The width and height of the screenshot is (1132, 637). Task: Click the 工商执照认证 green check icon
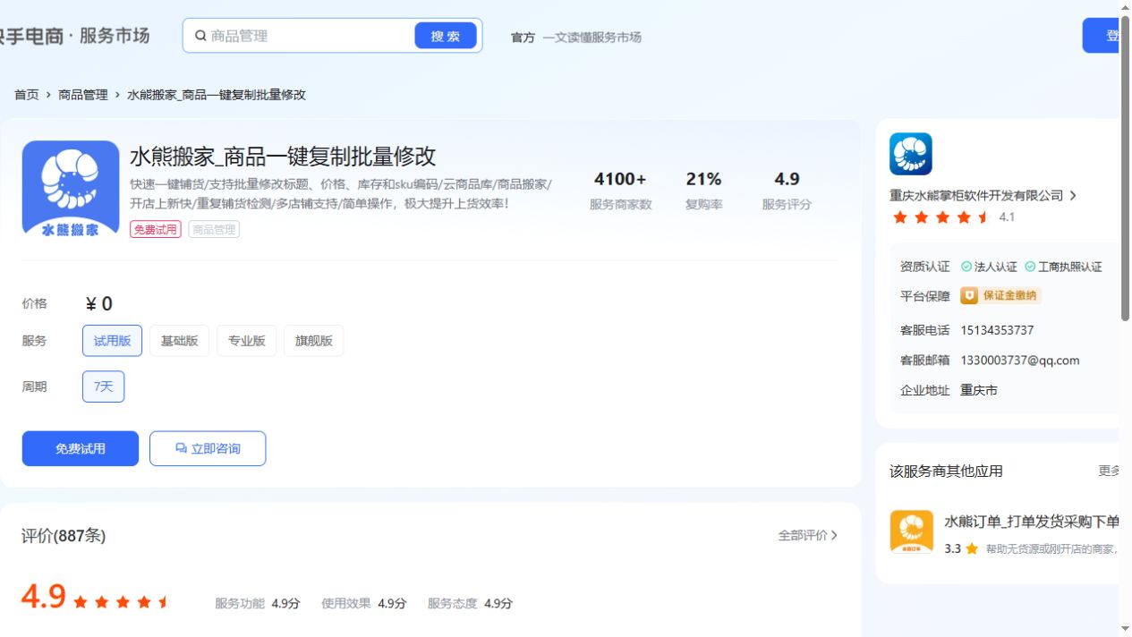tap(1030, 267)
